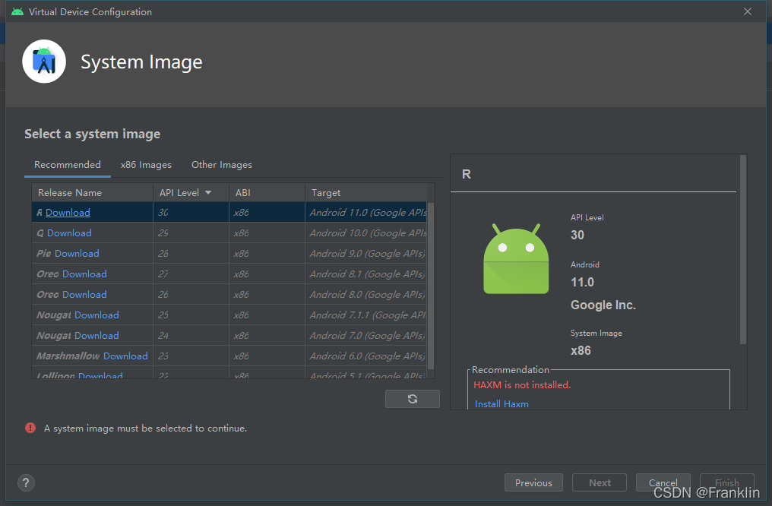772x506 pixels.
Task: Select the Android 6.0 target cell
Action: (x=365, y=356)
